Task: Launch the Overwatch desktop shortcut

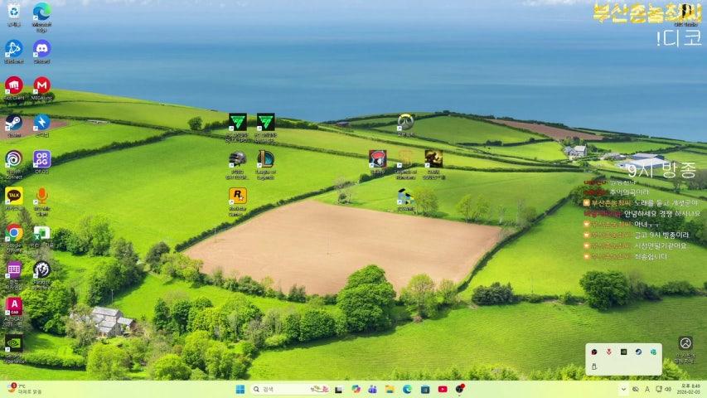Action: tap(405, 122)
